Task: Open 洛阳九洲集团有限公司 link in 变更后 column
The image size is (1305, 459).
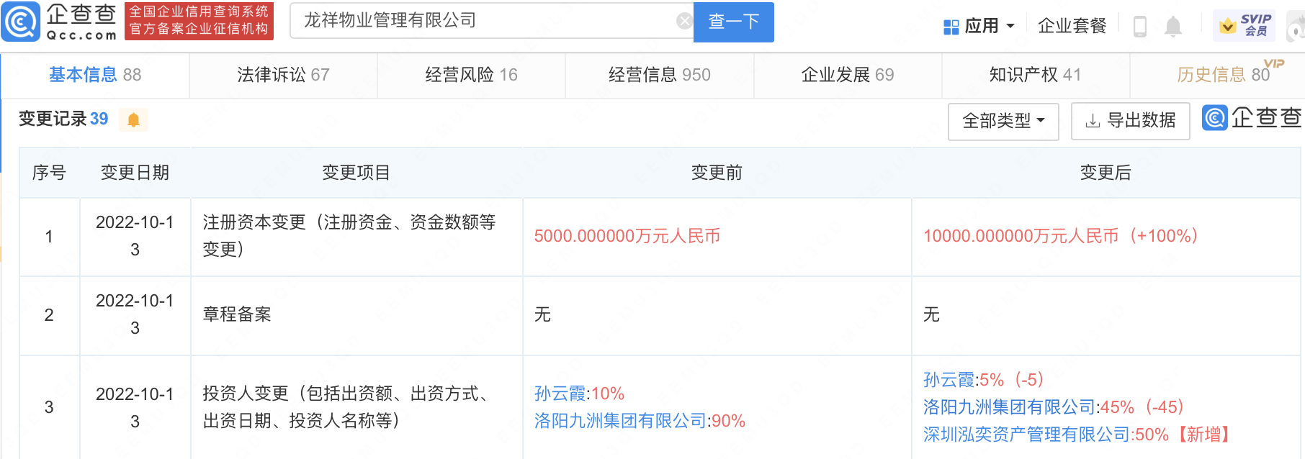Action: click(1009, 407)
